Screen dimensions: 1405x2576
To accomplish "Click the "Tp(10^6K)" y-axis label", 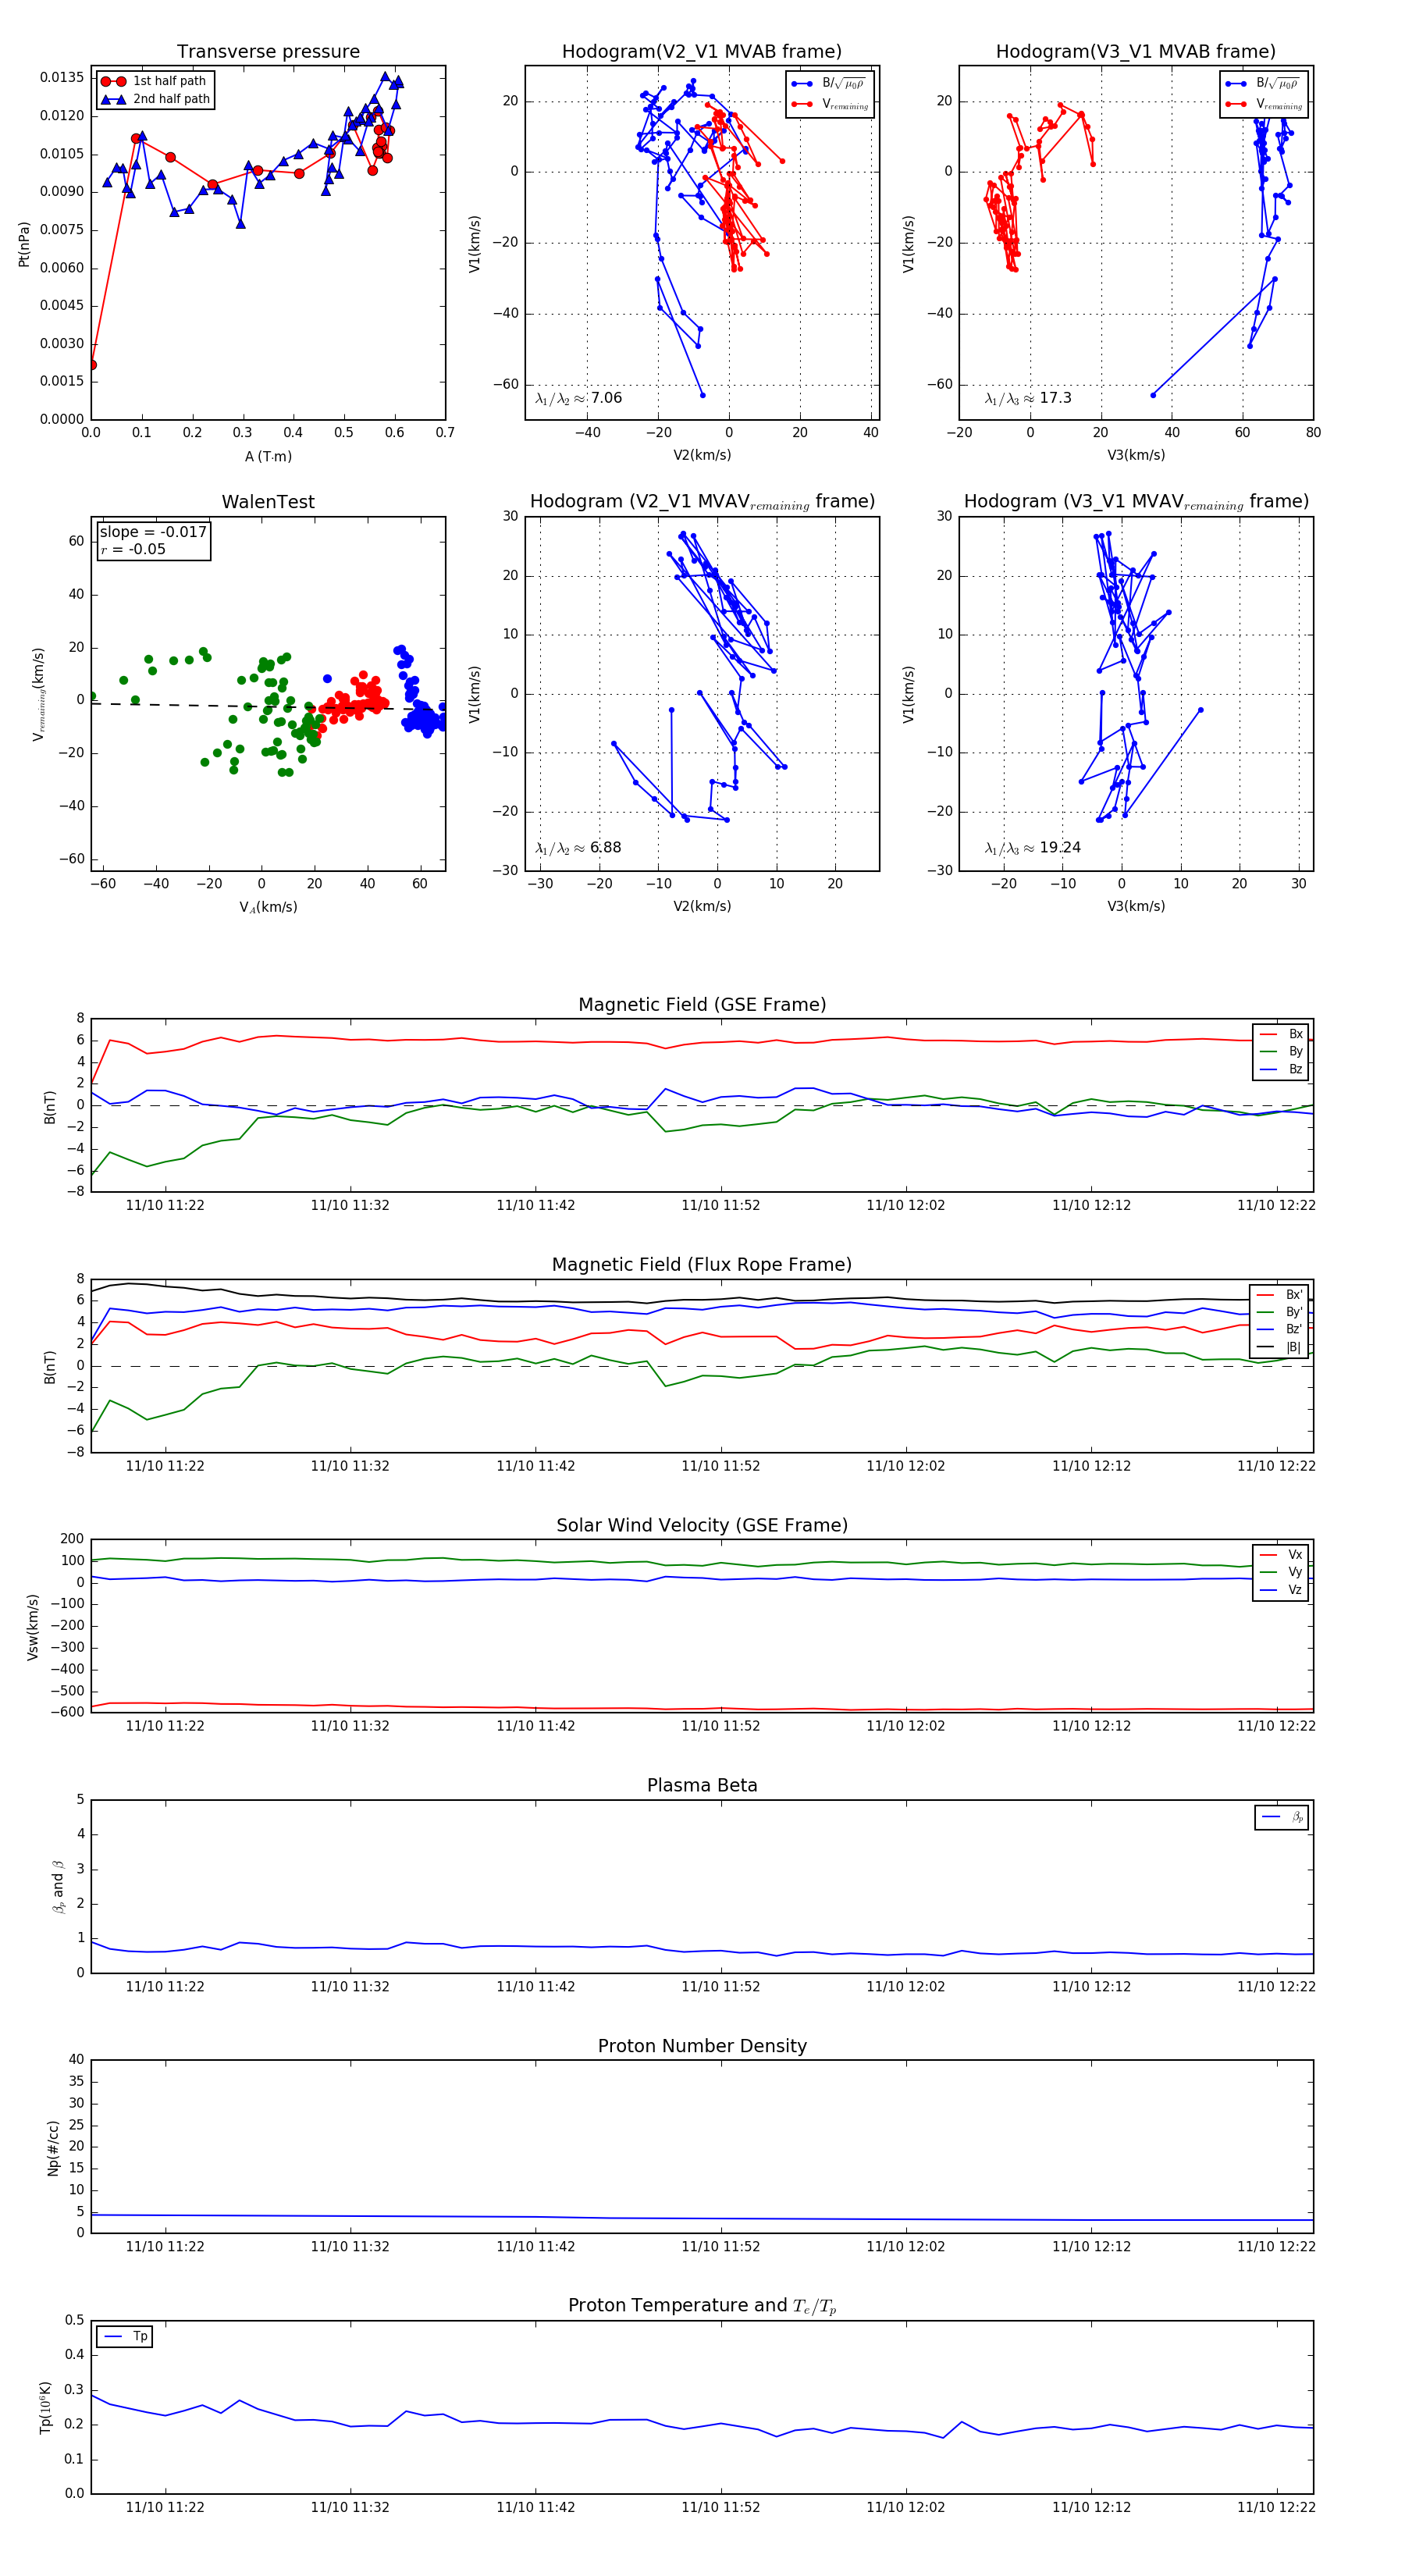I will [45, 2408].
